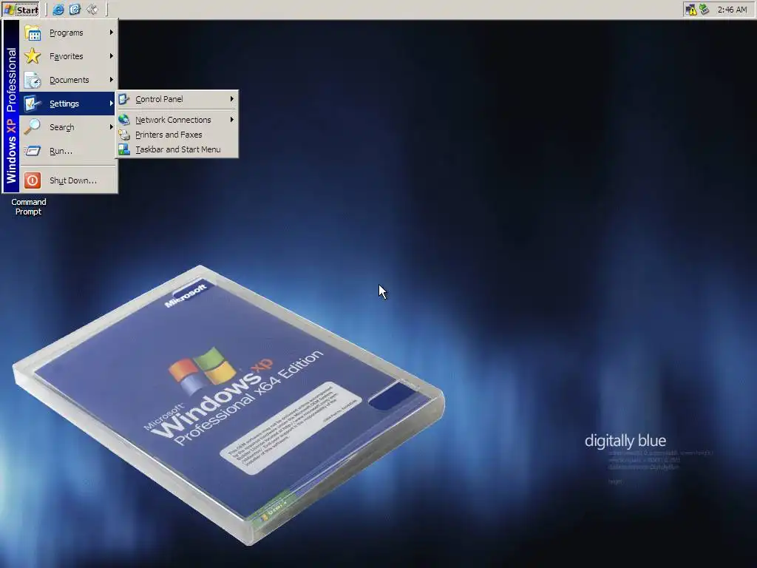Screen dimensions: 757x568
Task: Expand the Documents submenu arrow
Action: (x=112, y=80)
